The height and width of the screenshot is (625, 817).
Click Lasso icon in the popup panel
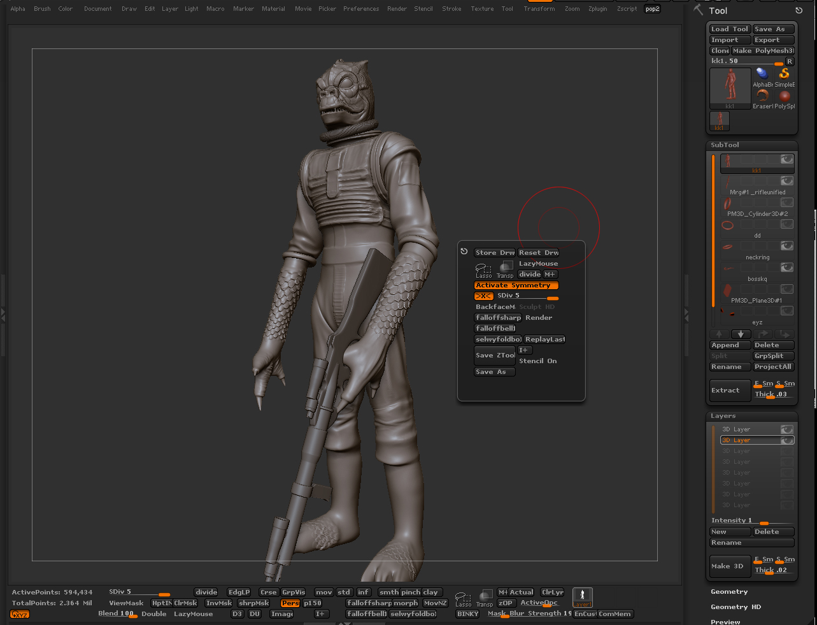click(483, 269)
